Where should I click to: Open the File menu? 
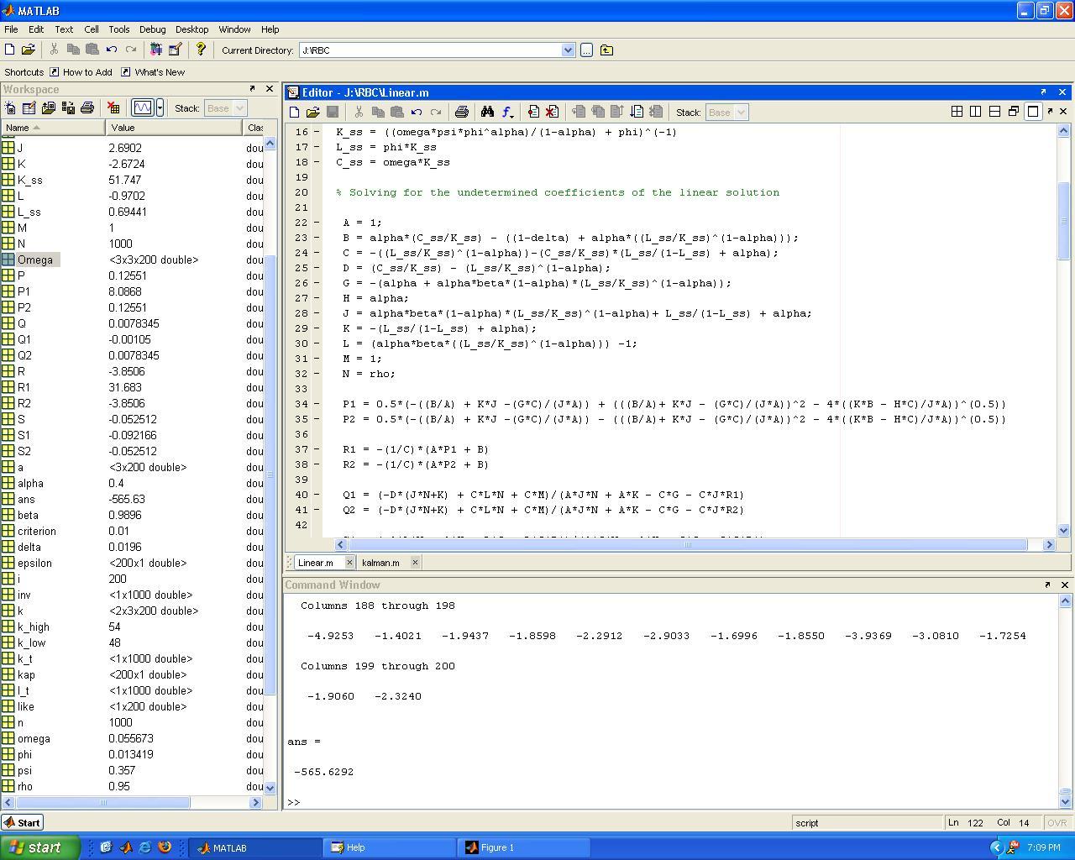[11, 29]
